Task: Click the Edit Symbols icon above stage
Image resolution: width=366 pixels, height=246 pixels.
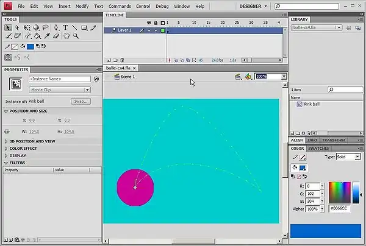Action: click(248, 77)
